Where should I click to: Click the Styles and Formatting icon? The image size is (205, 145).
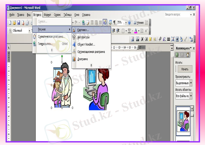(x=10, y=31)
